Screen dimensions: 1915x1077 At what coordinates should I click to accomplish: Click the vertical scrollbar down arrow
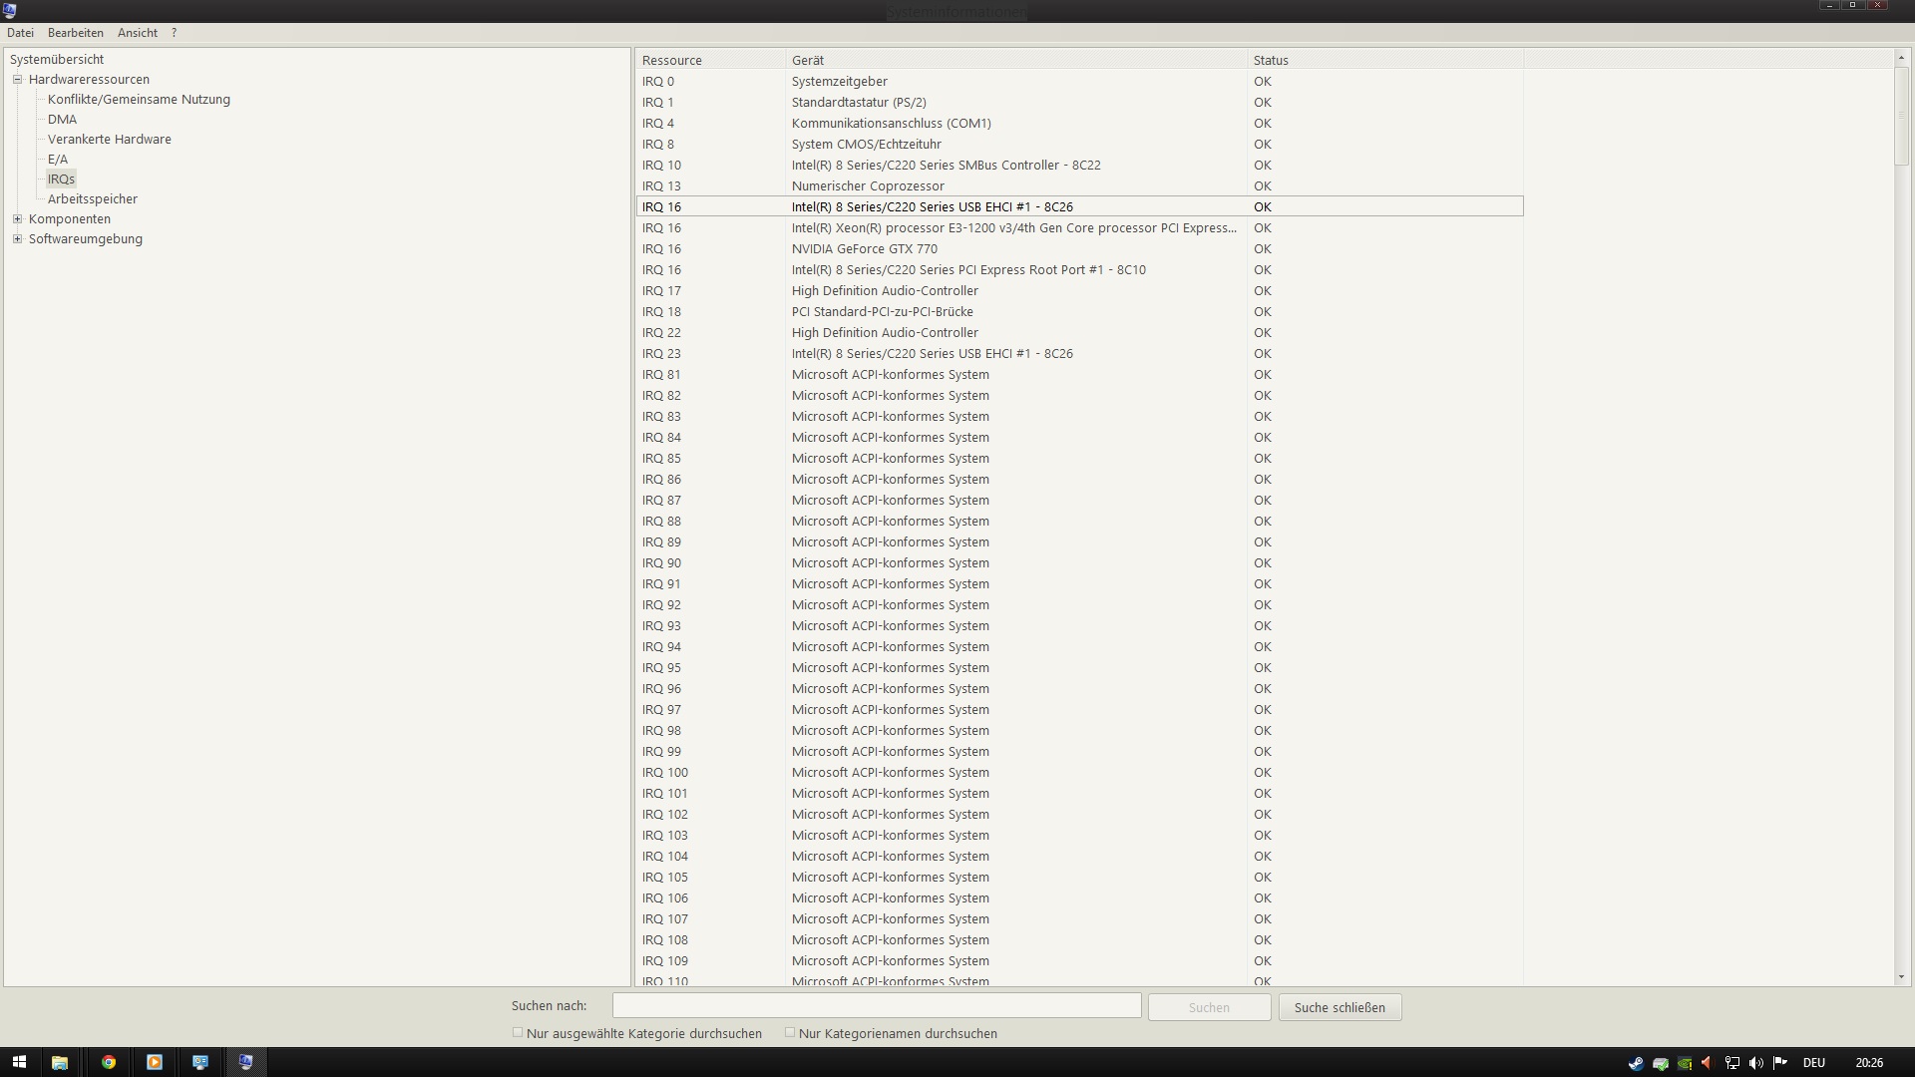(1901, 977)
